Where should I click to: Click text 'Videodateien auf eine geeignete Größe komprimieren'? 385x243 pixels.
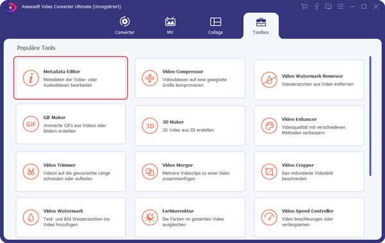[x=194, y=82]
